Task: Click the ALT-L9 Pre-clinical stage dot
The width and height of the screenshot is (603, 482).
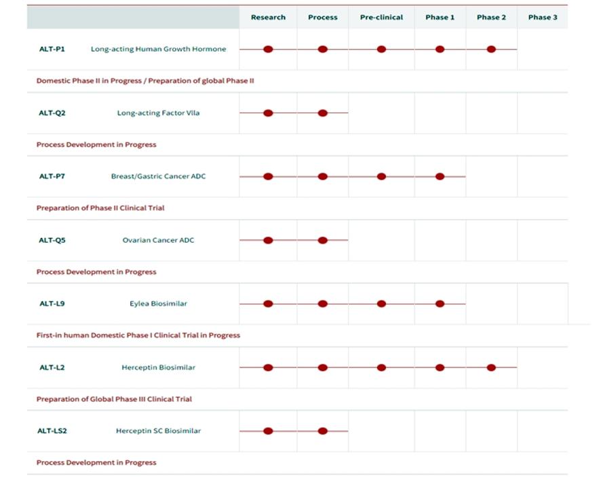Action: click(381, 304)
